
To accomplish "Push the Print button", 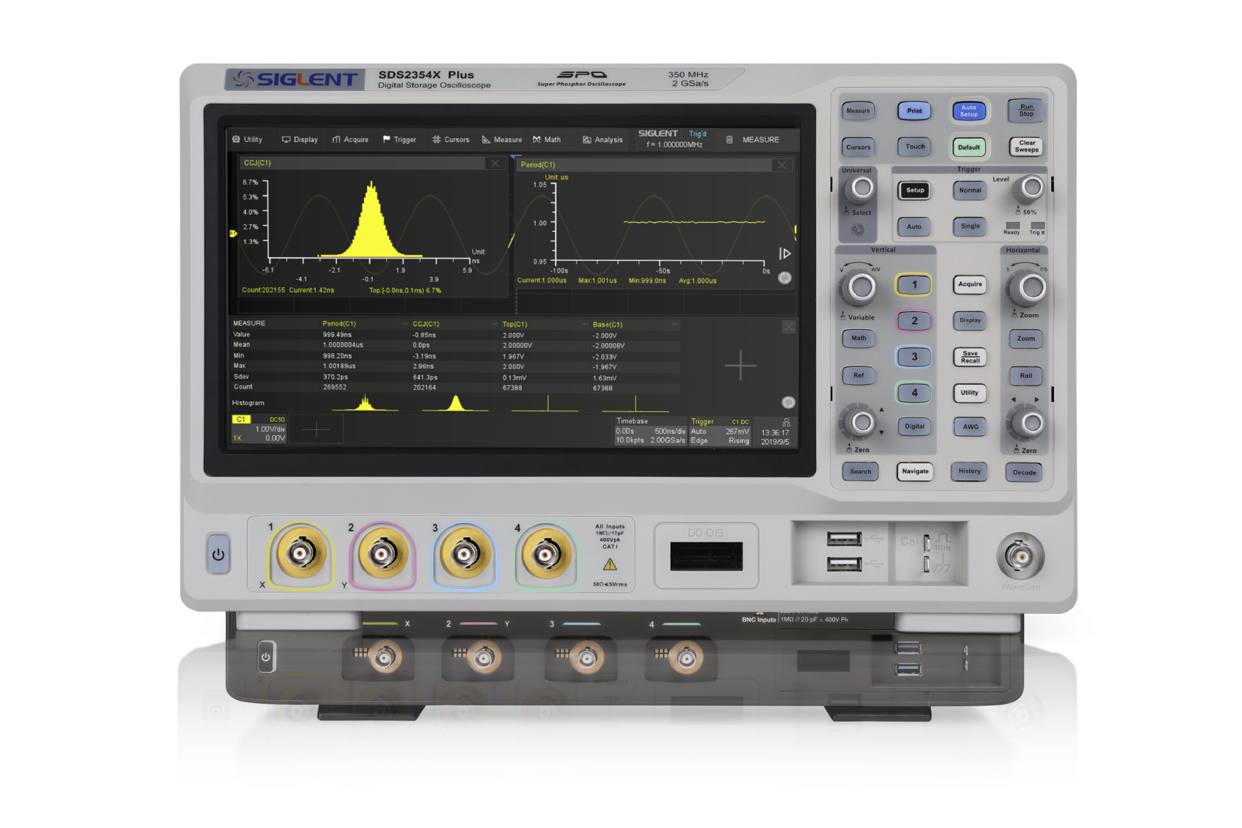I will [914, 111].
